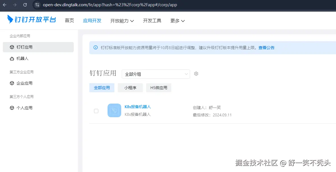Click the robot icon beside 机器人
Viewport: 336px width, 172px height.
pos(12,58)
